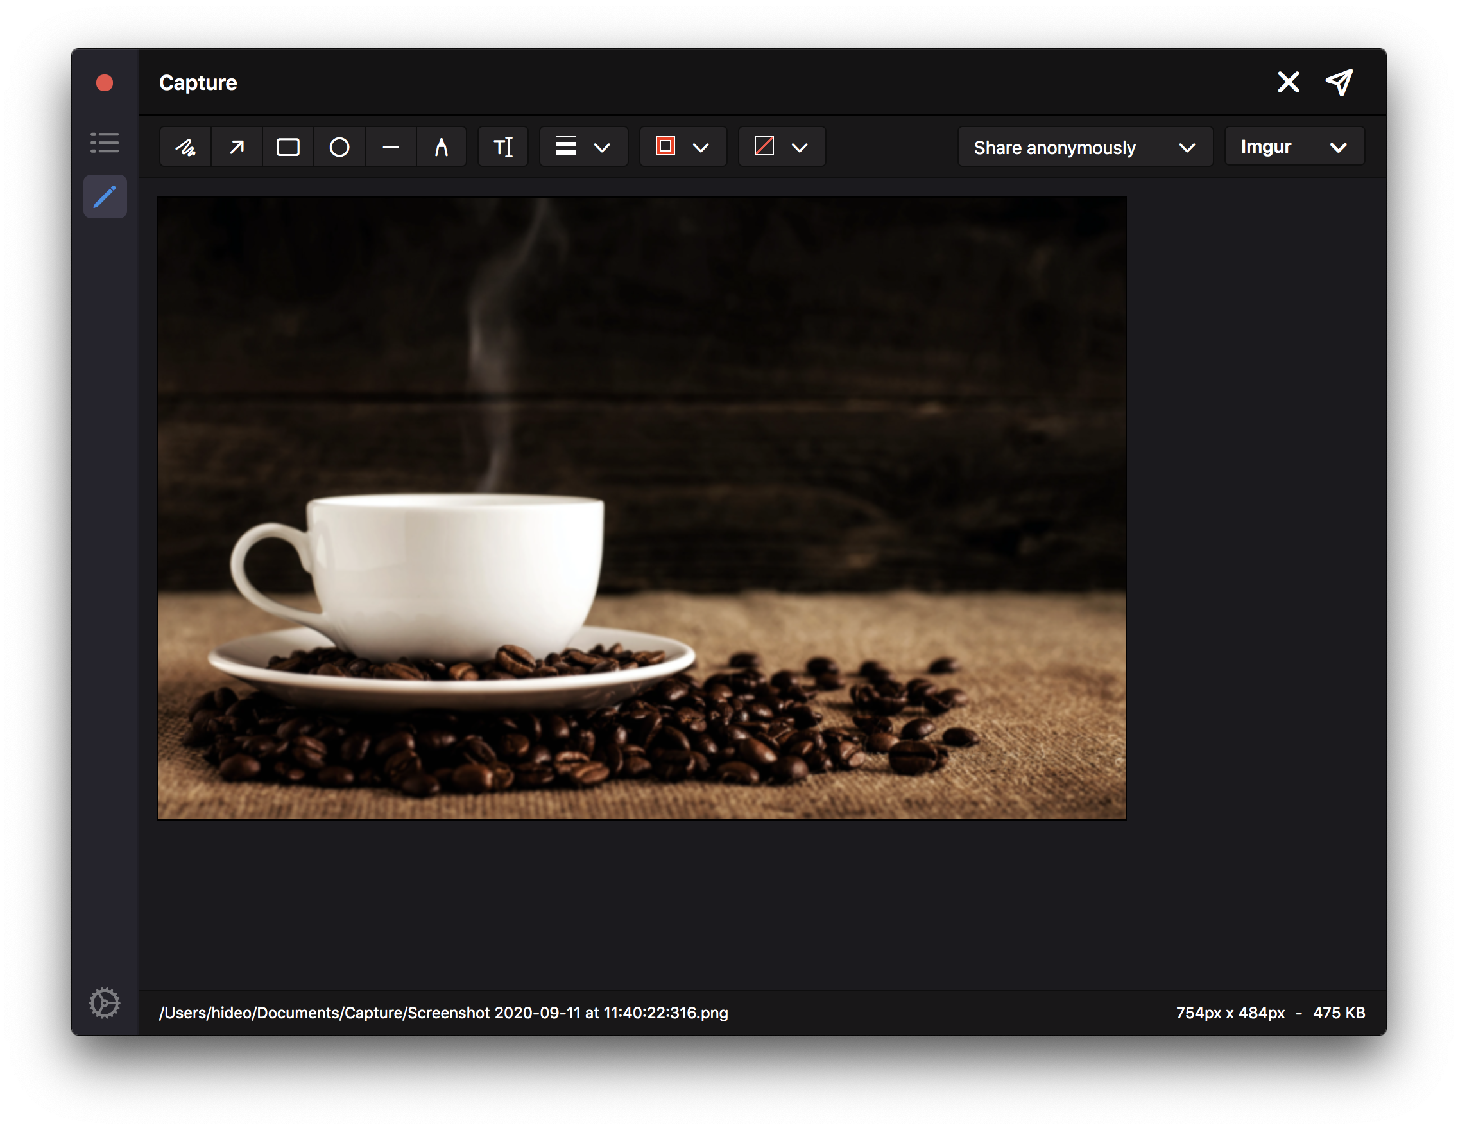
Task: Select the pen nib tool
Action: [442, 147]
